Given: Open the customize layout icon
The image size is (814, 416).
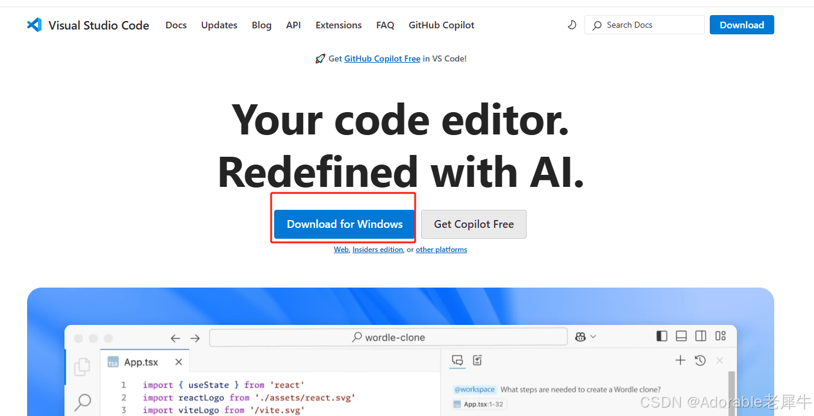Looking at the screenshot, I should pos(721,336).
